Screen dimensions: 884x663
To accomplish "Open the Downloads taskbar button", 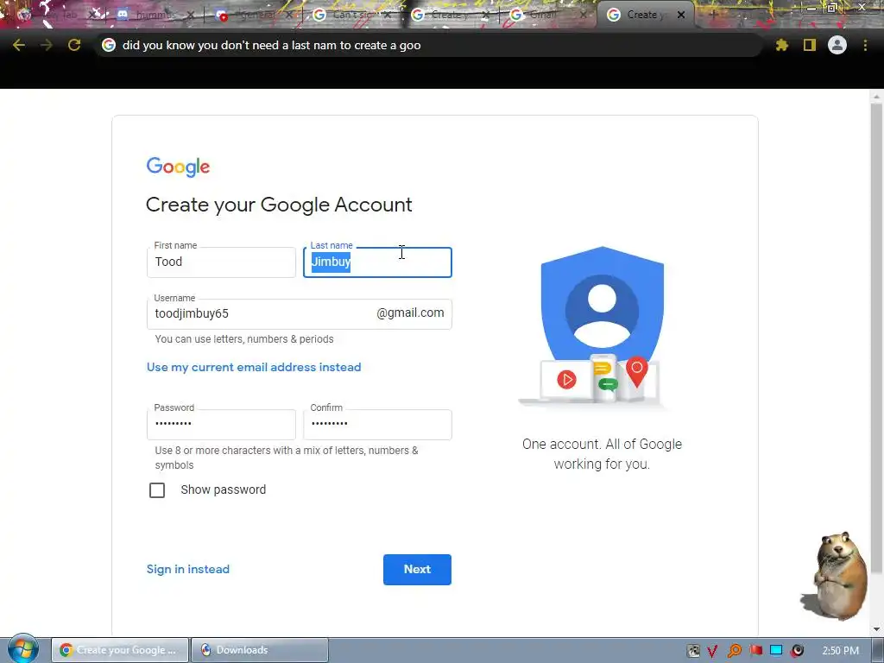I will click(260, 650).
